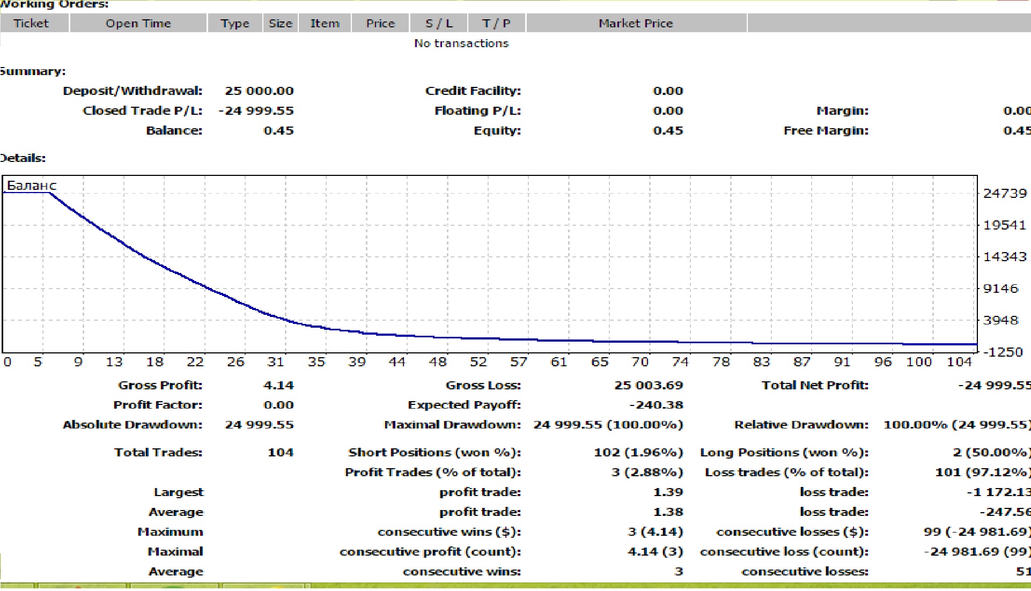
Task: Click the 24739 y-axis label
Action: (x=1005, y=194)
